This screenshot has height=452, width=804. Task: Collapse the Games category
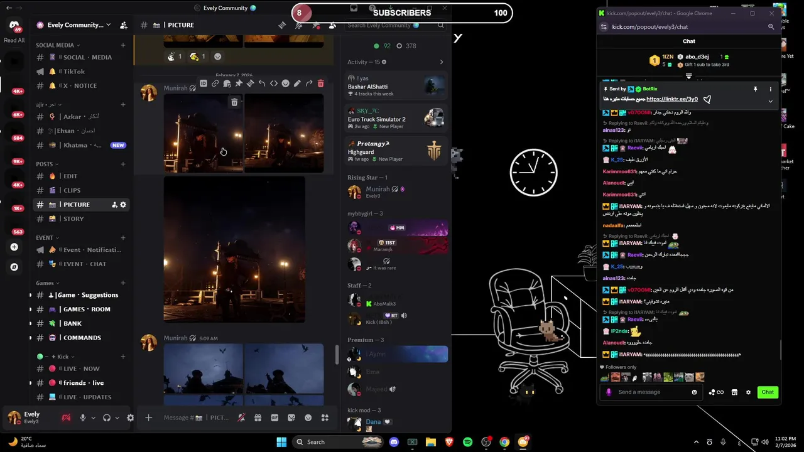pyautogui.click(x=48, y=283)
